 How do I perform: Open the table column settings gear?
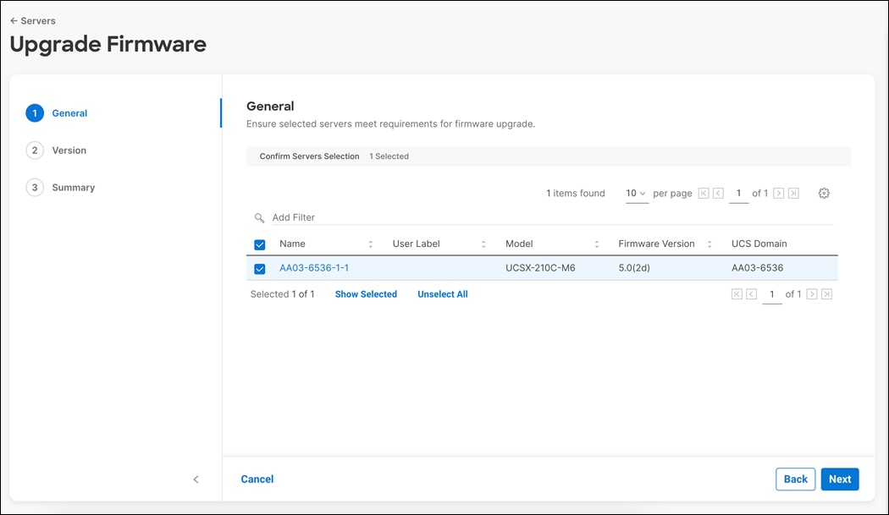[824, 193]
